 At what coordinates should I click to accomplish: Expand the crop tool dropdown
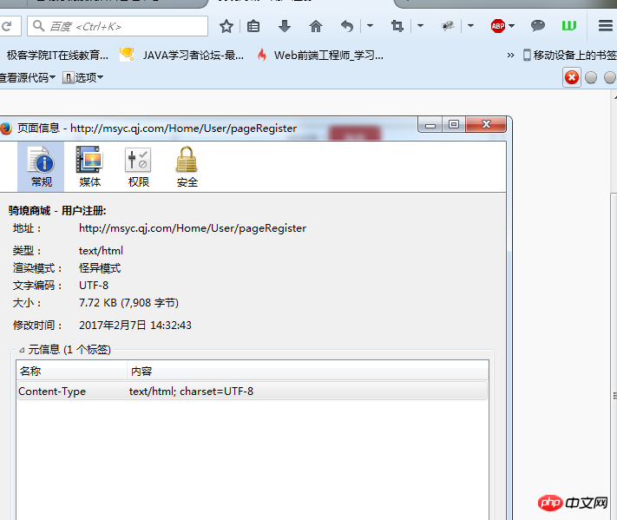(420, 26)
